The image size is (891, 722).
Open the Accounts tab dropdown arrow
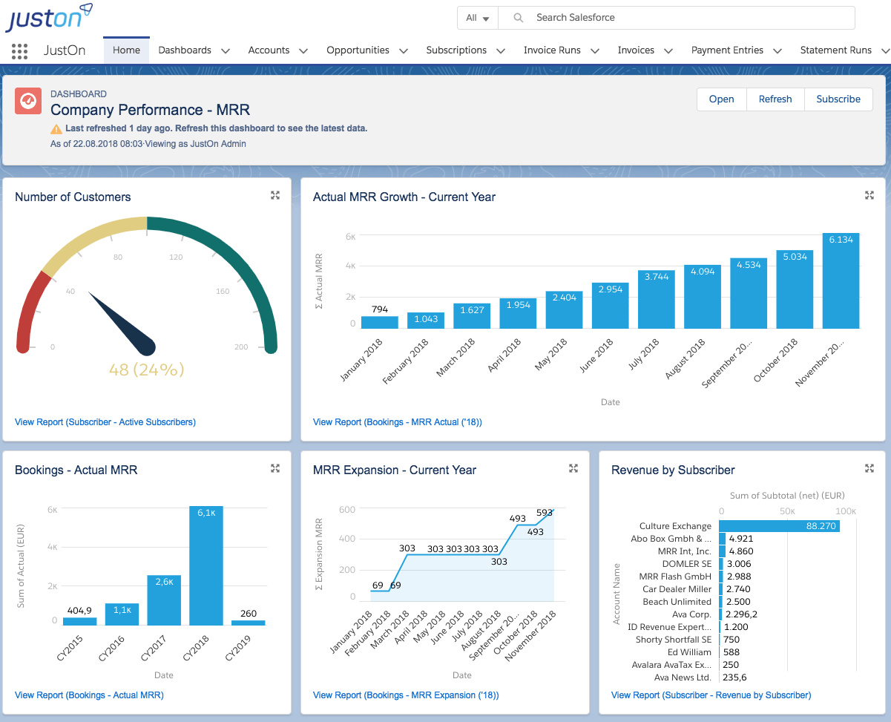[303, 51]
